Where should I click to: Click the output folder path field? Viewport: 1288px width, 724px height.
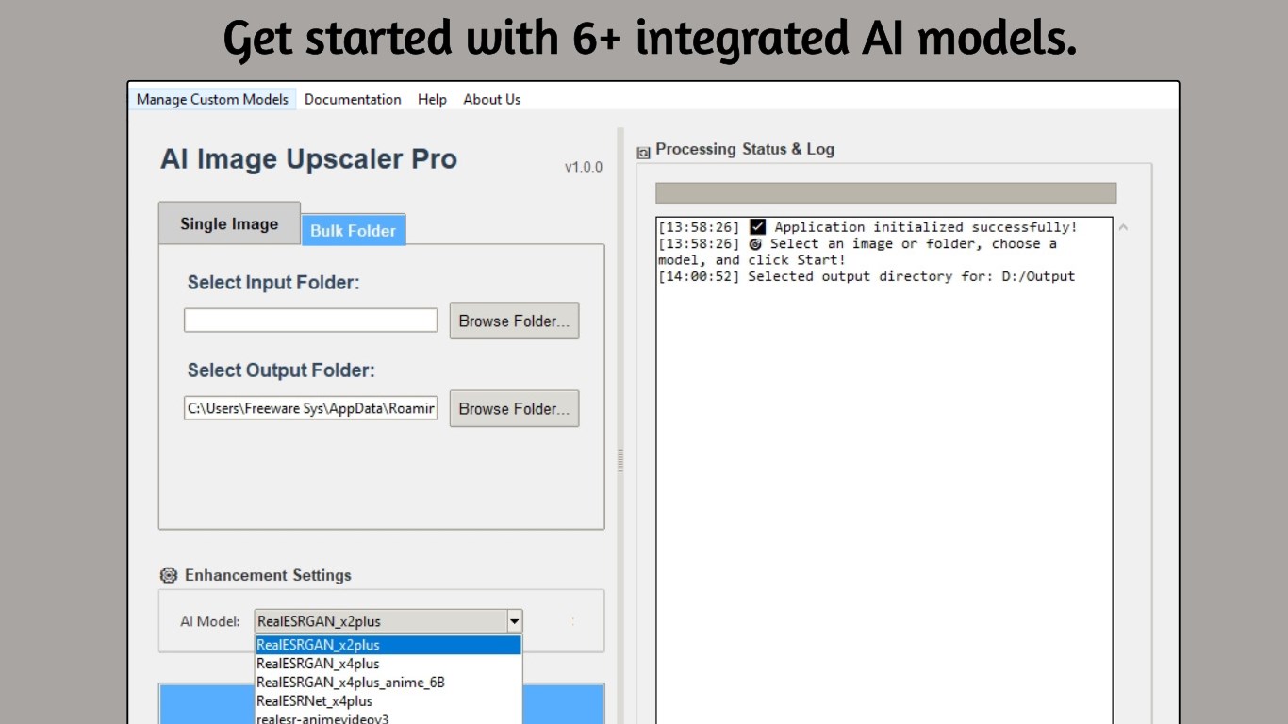coord(309,408)
